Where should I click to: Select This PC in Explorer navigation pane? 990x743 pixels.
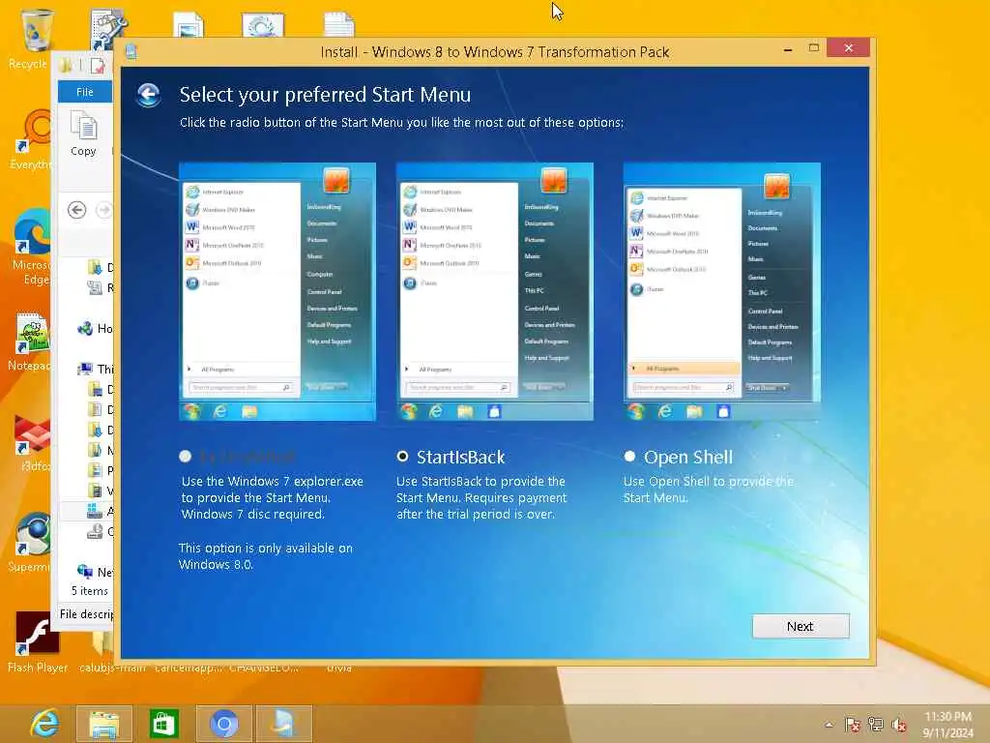85,369
